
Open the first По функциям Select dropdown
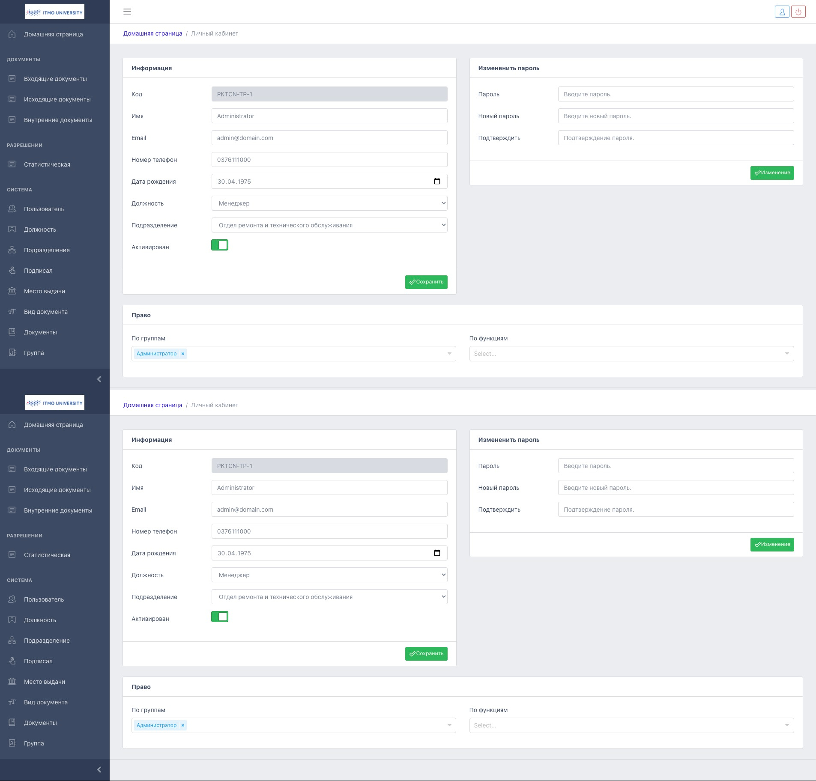(x=631, y=354)
